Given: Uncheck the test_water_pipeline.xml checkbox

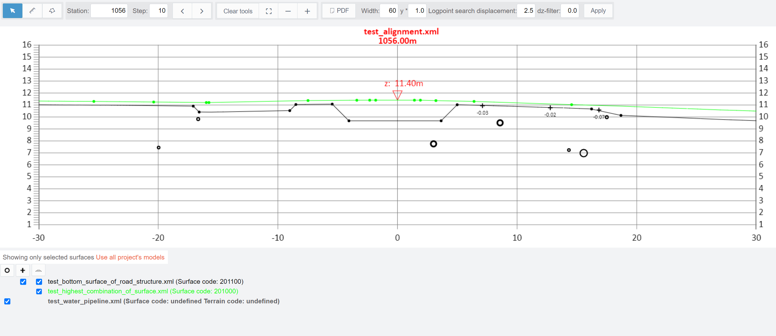Looking at the screenshot, I should click(x=7, y=301).
